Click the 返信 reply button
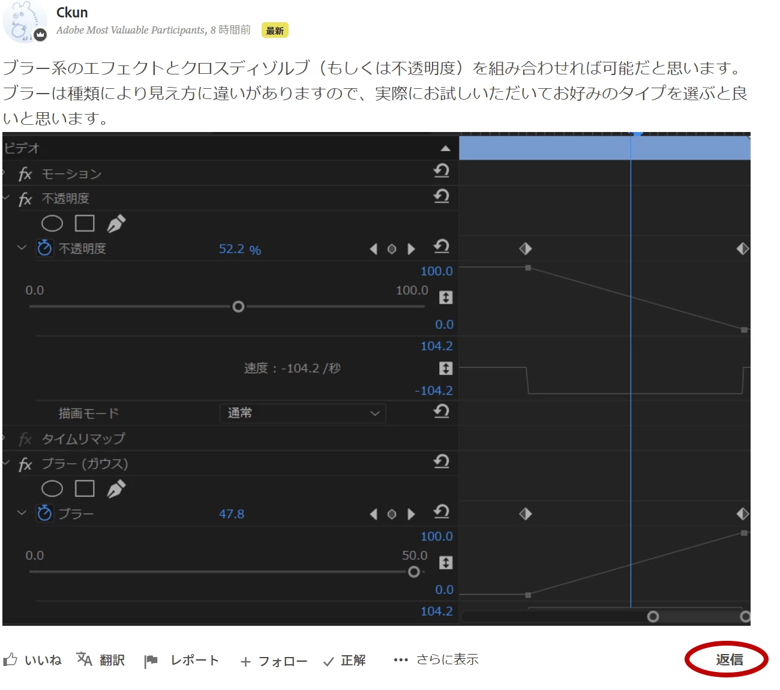This screenshot has height=690, width=780. 729,659
